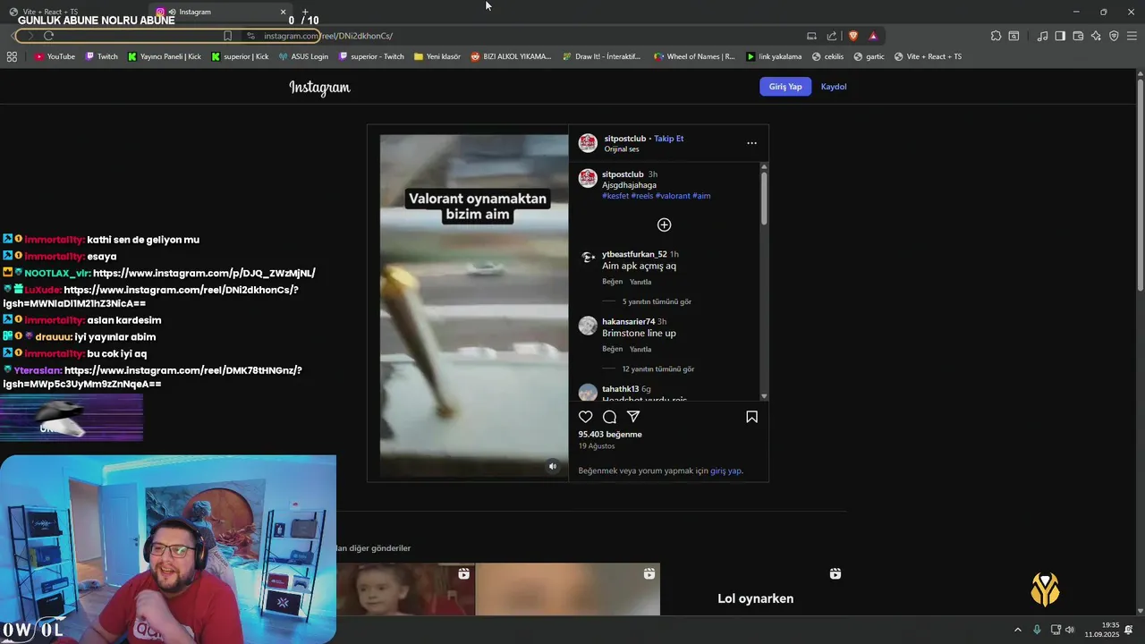Open the extensions puzzle icon
The height and width of the screenshot is (644, 1145).
[x=996, y=36]
